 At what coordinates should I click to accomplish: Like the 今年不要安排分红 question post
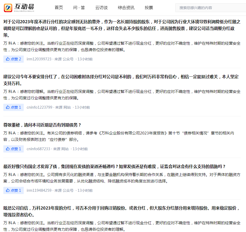tap(13, 107)
